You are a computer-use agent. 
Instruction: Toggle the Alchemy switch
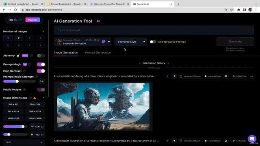tap(41, 56)
